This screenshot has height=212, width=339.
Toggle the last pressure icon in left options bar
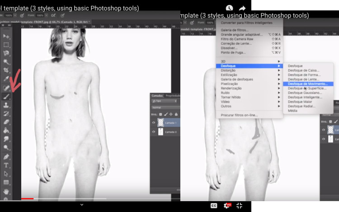coord(62,15)
